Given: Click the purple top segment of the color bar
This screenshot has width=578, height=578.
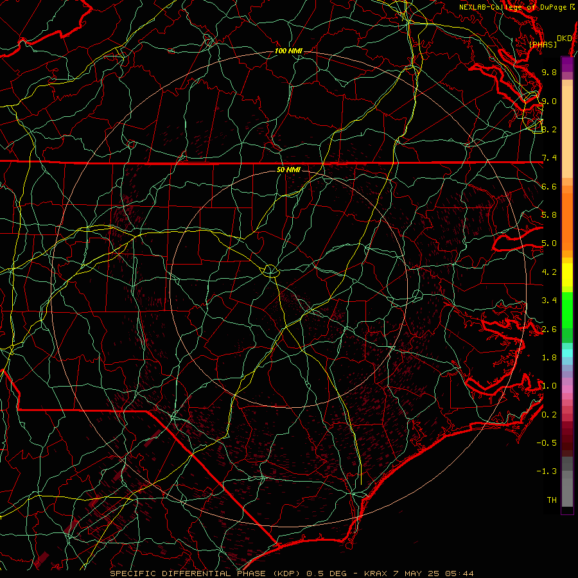Looking at the screenshot, I should [567, 64].
